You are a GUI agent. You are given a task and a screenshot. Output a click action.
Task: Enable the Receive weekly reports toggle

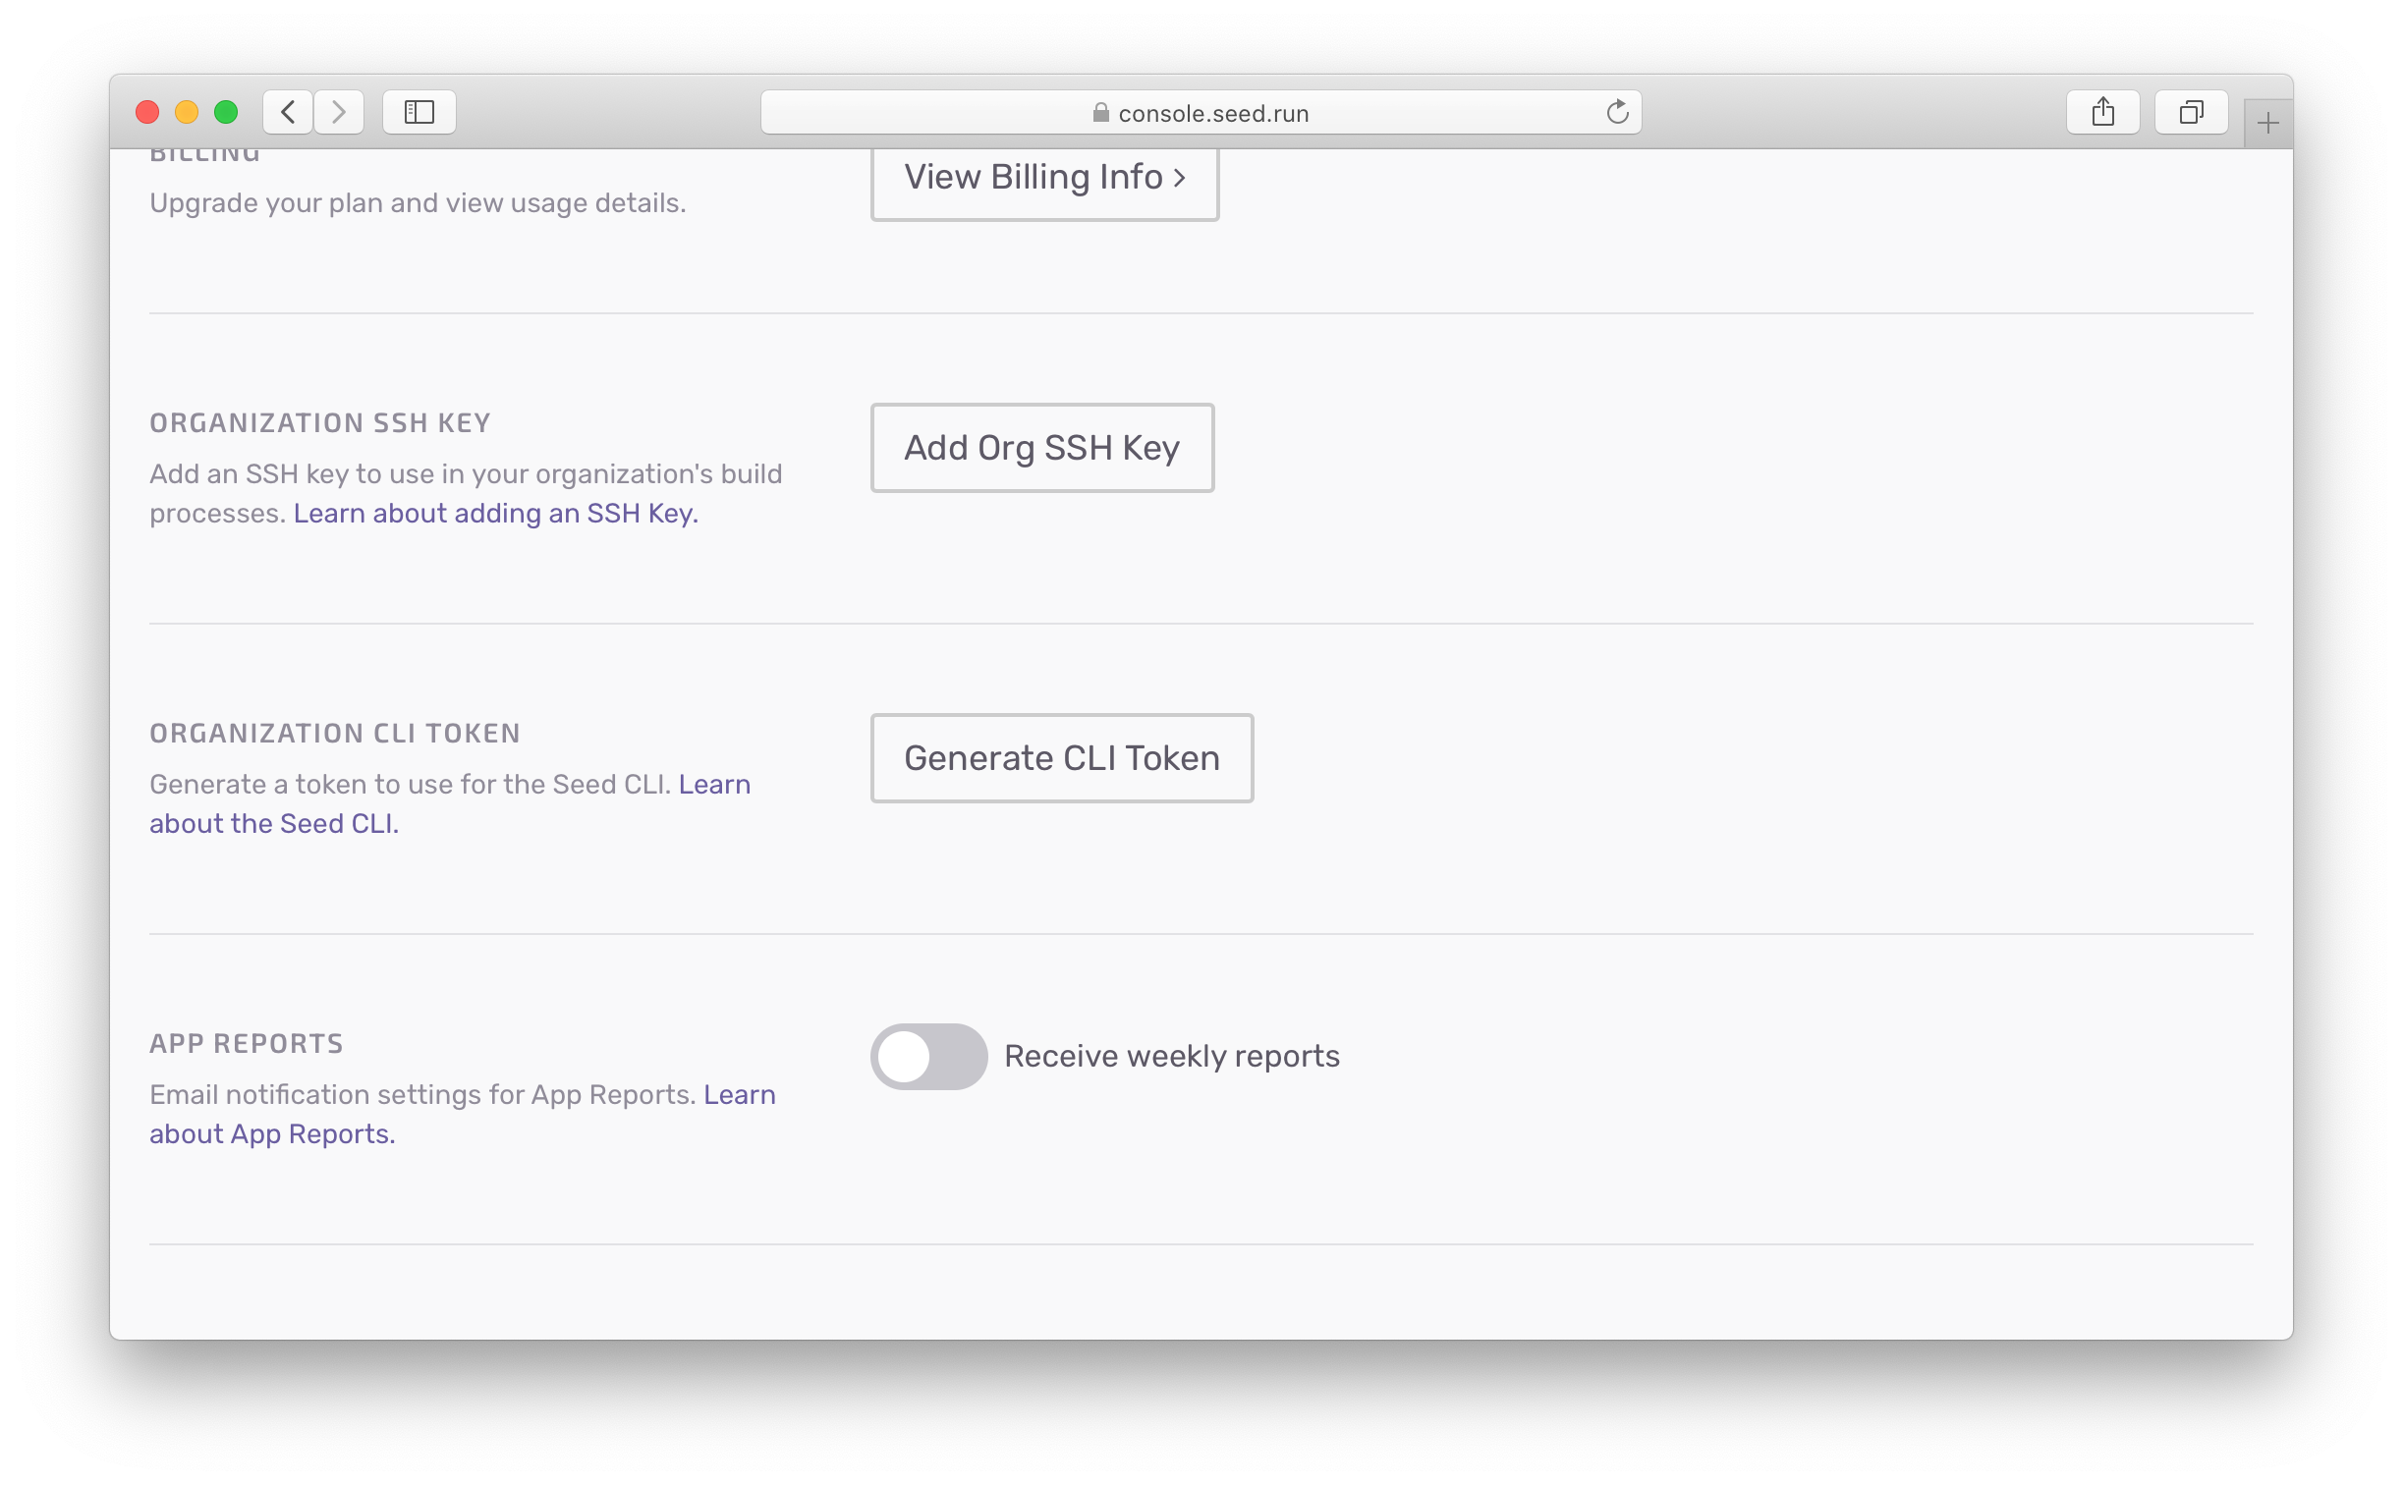coord(928,1057)
